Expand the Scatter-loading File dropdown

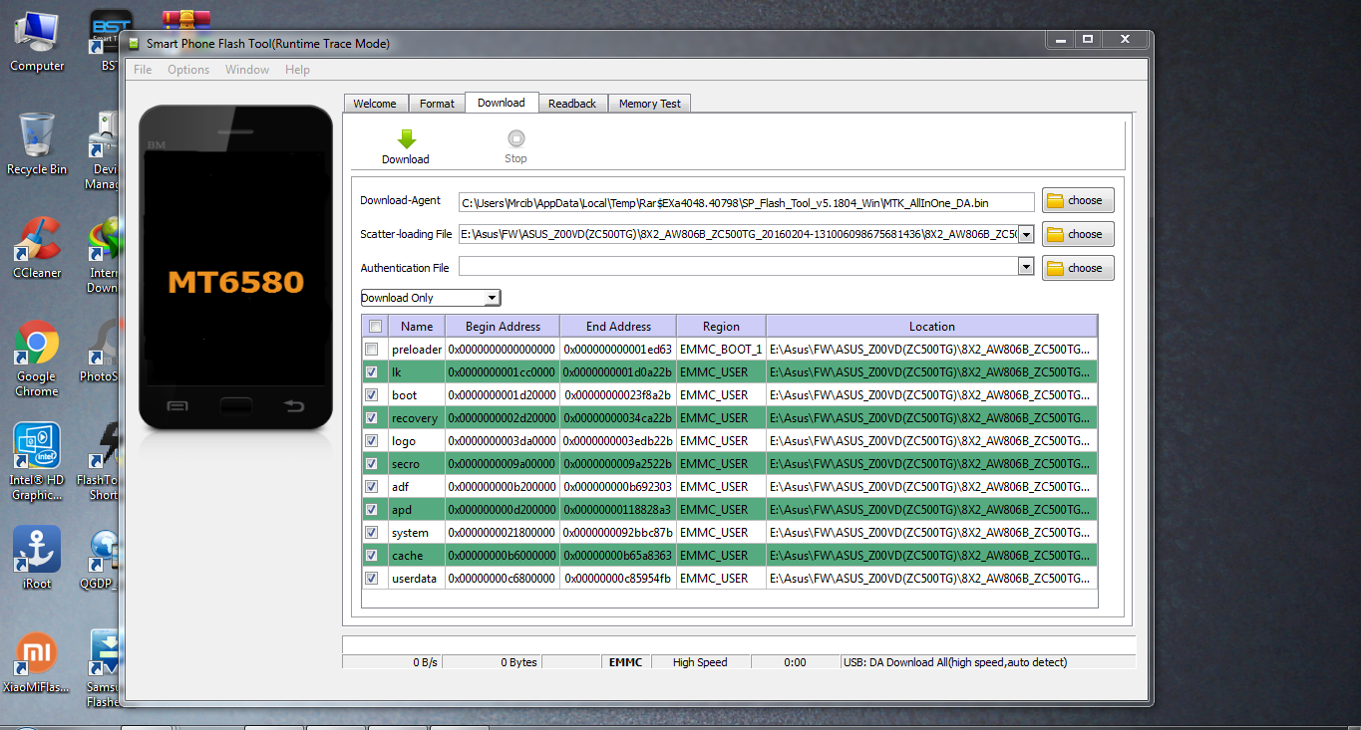[1025, 235]
